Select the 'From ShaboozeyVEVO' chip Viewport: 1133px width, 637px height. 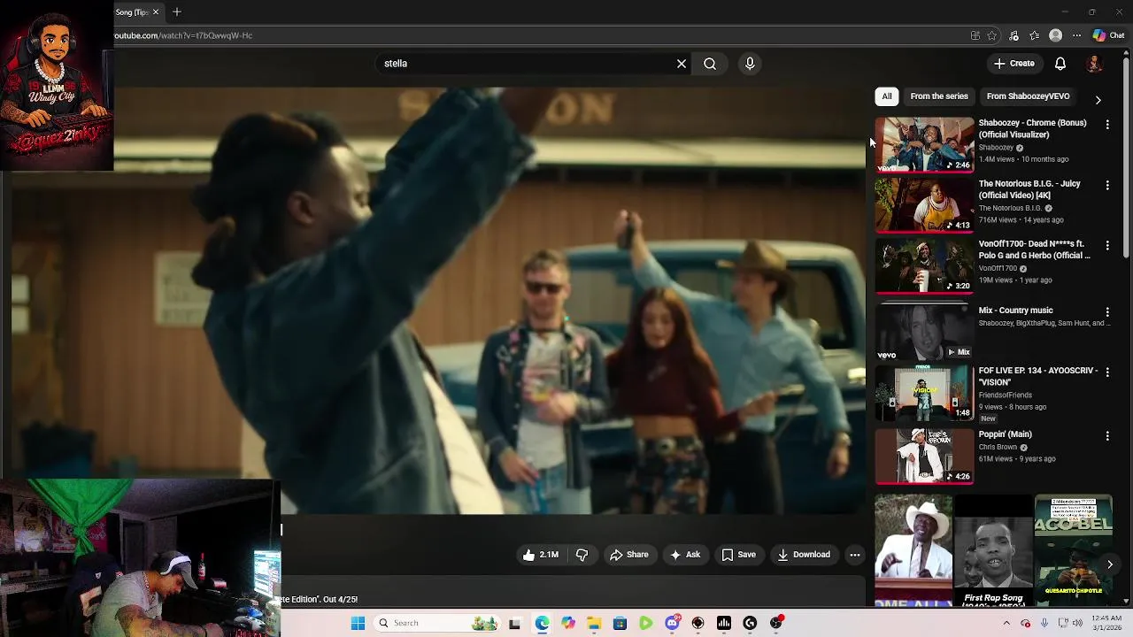[x=1028, y=96]
